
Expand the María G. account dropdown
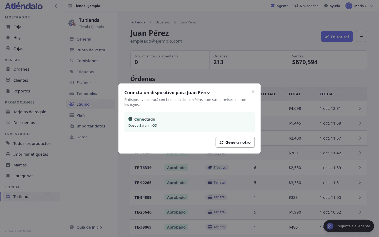(x=359, y=6)
